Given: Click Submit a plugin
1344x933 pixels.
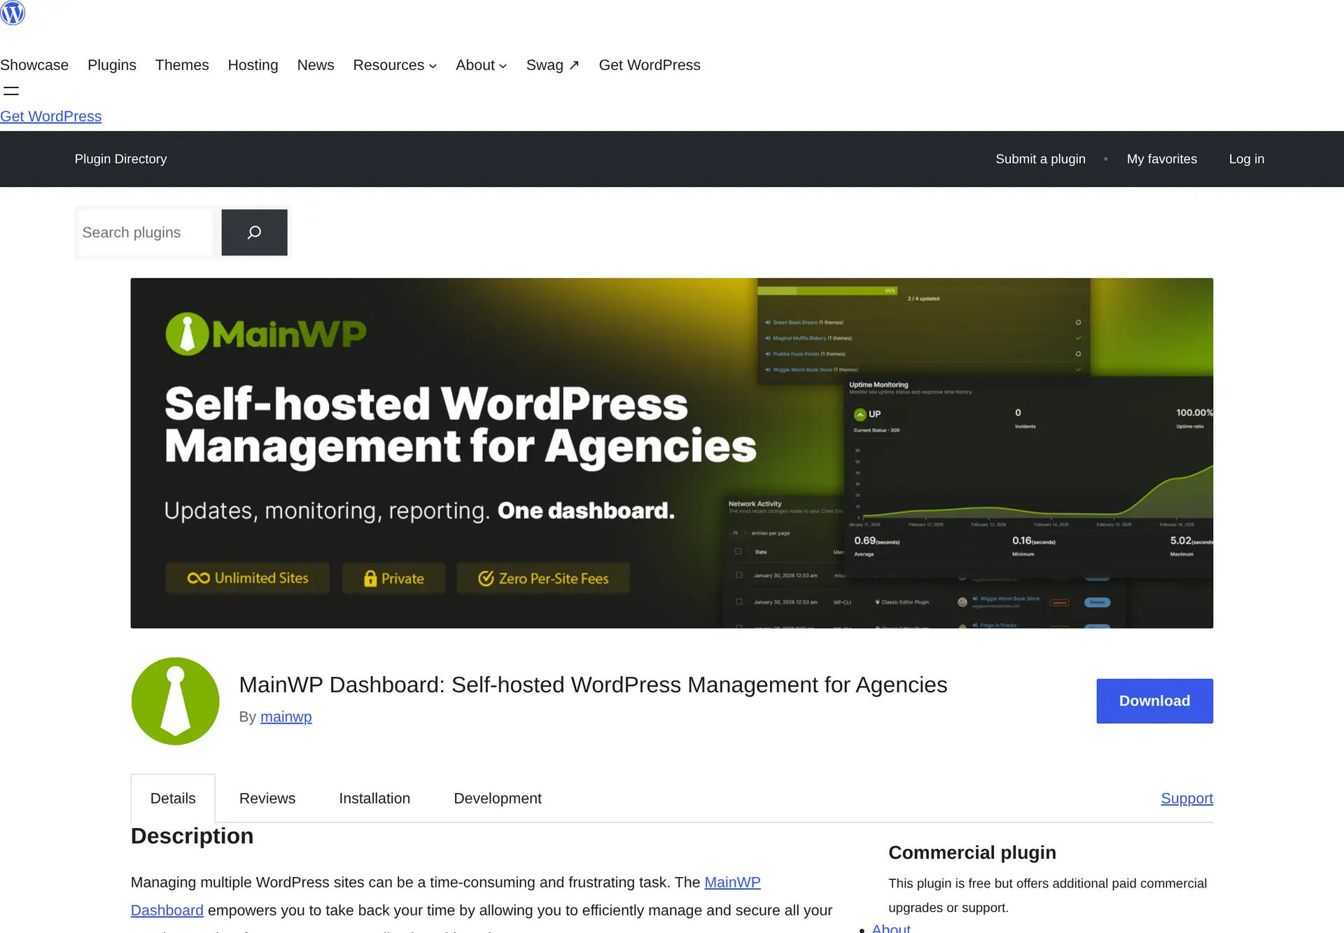Looking at the screenshot, I should click(1040, 159).
